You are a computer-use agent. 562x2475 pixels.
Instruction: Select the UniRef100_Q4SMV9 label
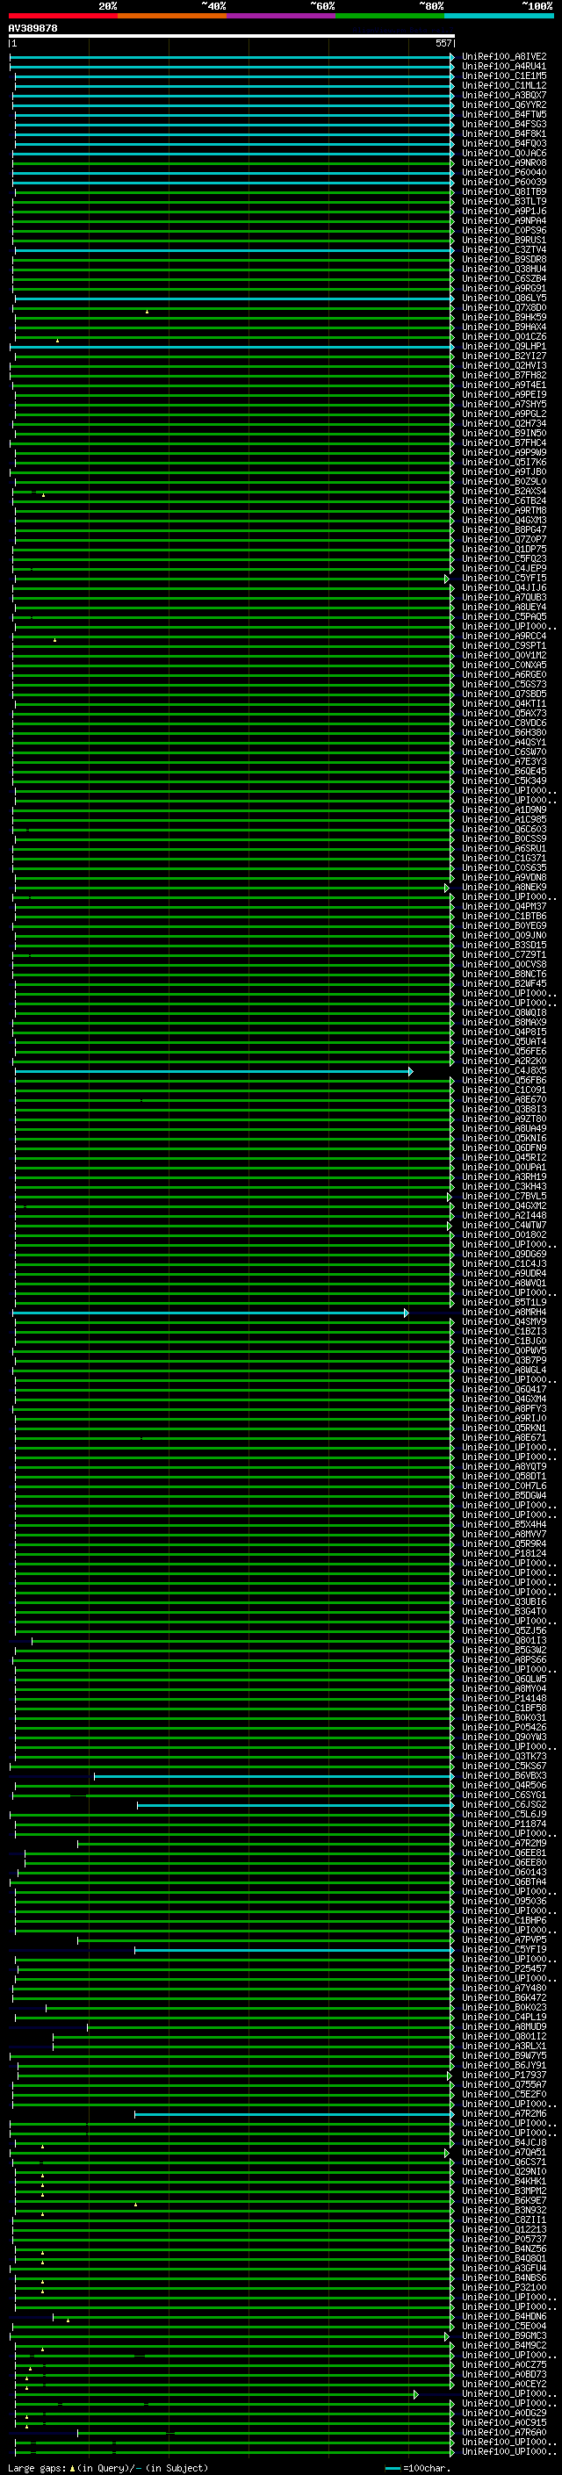504,1322
